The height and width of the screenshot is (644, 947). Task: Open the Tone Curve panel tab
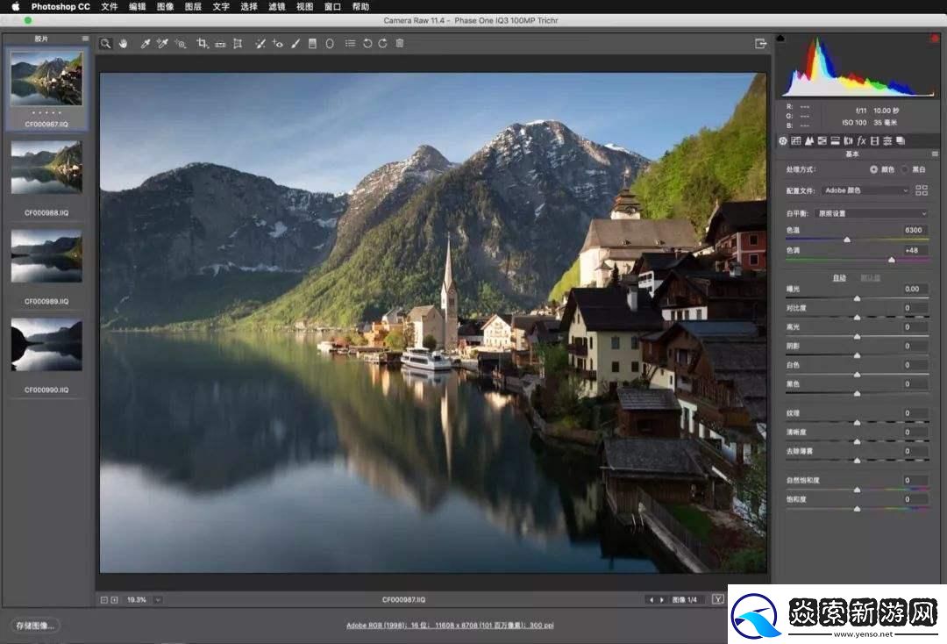click(796, 140)
